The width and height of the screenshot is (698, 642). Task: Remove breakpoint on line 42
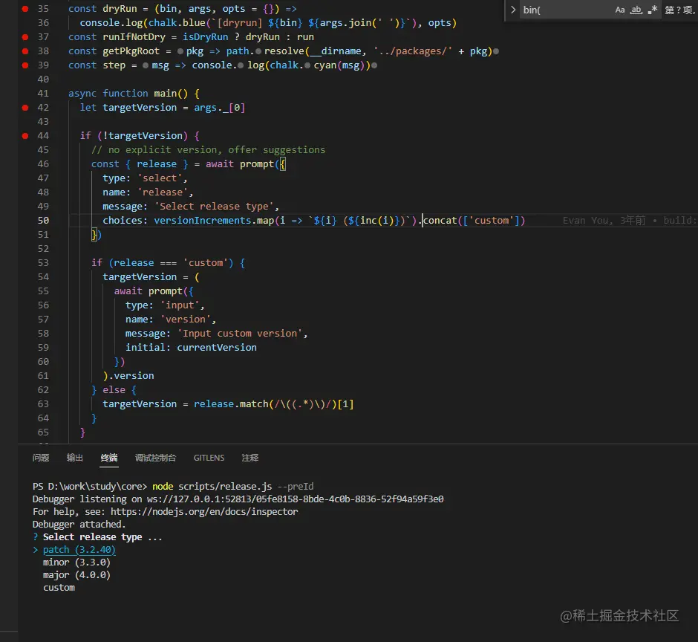25,108
